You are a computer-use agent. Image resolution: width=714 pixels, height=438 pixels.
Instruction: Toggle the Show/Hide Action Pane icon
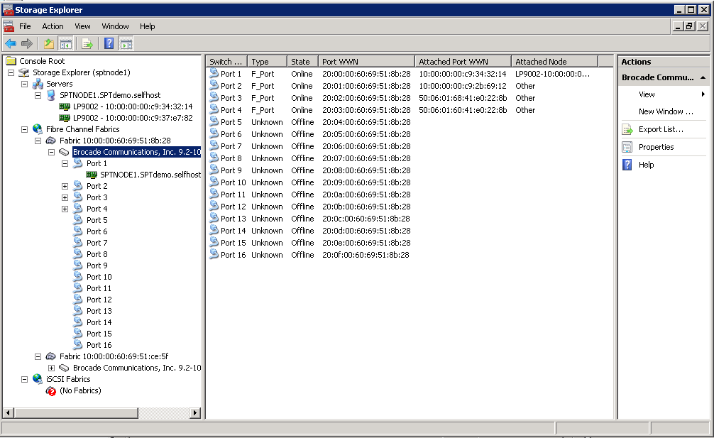[x=126, y=44]
